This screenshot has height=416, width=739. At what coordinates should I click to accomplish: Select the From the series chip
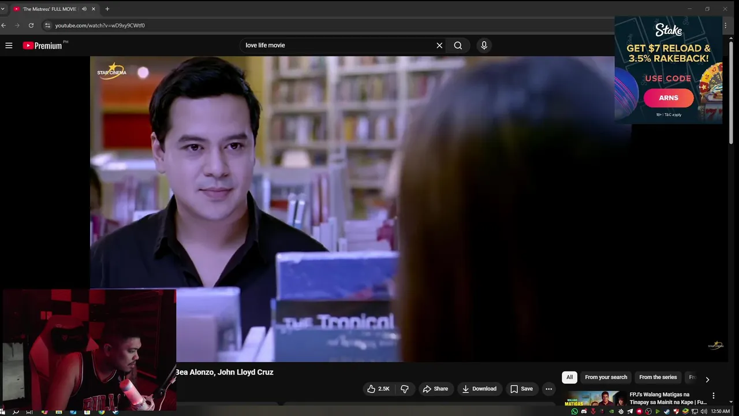[658, 377]
